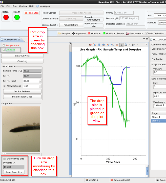Screen dimensions: 166x183
Task: Click the printer icon in graph toolbar
Action: click(126, 45)
